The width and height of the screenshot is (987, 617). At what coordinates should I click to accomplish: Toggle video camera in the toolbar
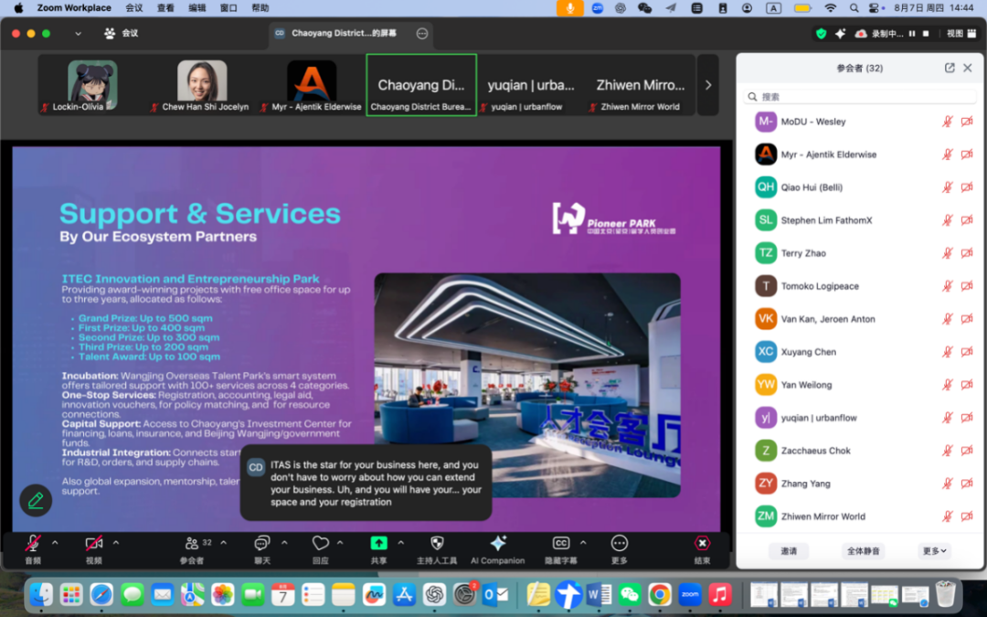point(93,543)
